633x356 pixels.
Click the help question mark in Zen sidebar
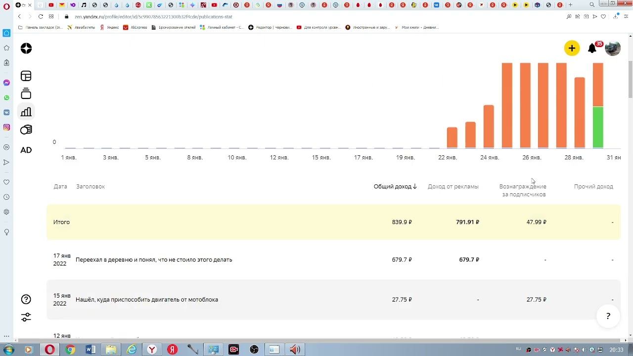(x=26, y=299)
